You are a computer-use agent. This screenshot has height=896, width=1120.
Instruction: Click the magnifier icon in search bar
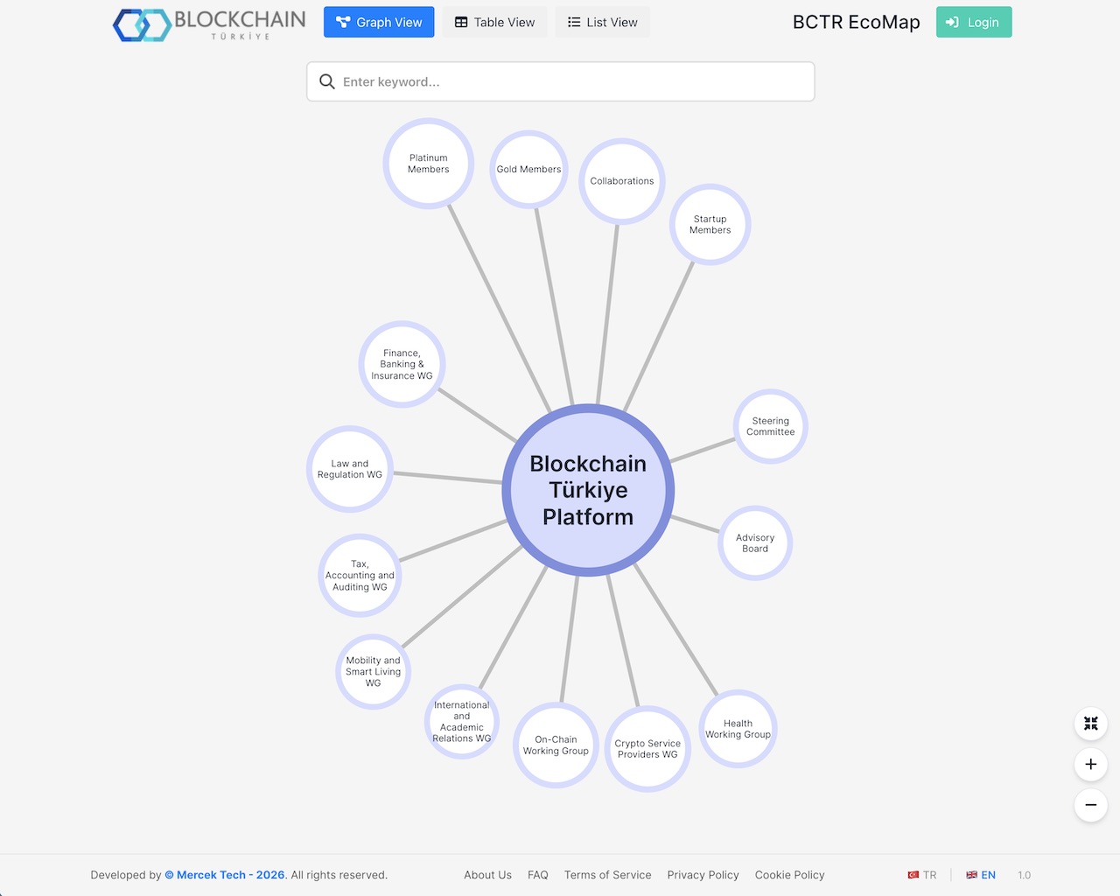tap(327, 81)
